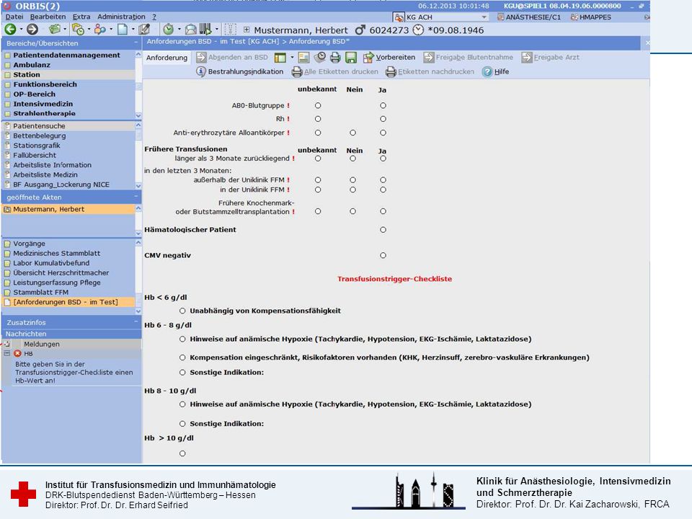This screenshot has height=519, width=692.
Task: Open dropdown arrow next to stopwatch icon
Action: click(179, 30)
